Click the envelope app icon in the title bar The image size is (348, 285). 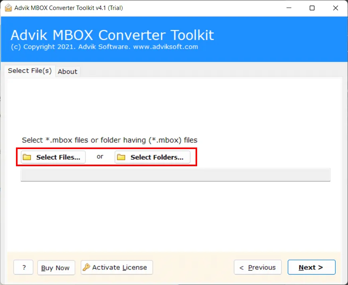(8, 8)
